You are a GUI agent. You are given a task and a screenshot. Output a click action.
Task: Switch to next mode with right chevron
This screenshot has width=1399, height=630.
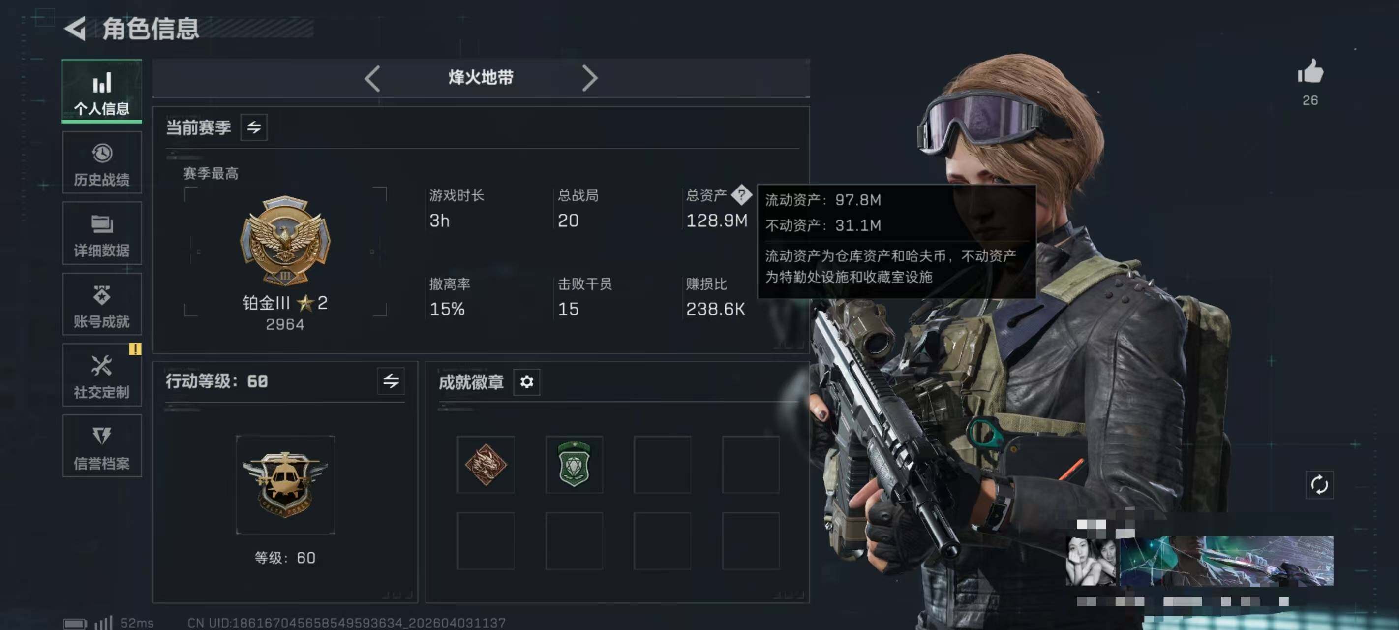[590, 78]
